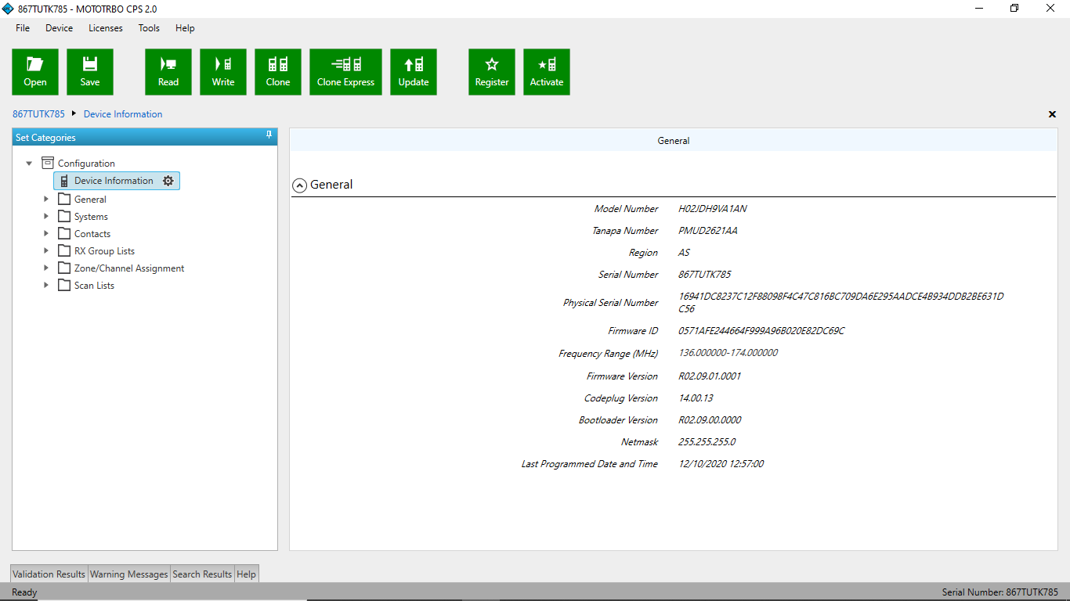Click Model Number value H02JDH9VA1AN

coord(713,209)
